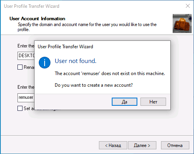
Task: Go back using the Назад button
Action: (113, 145)
